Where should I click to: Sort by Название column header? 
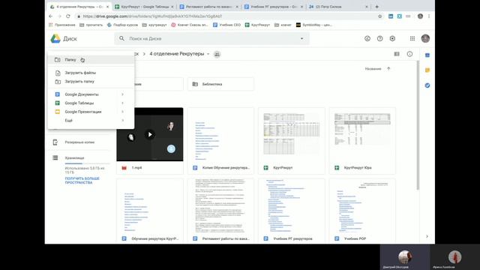(x=373, y=69)
